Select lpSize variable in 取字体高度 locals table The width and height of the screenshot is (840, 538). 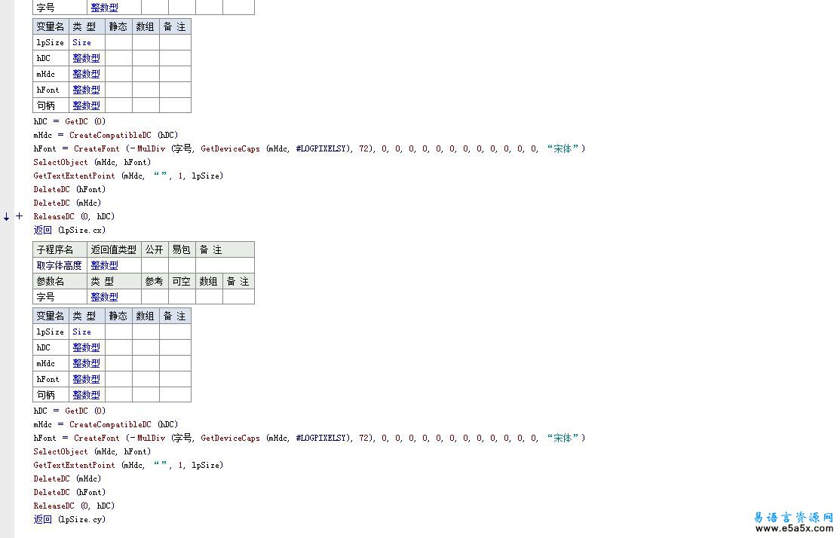(51, 332)
